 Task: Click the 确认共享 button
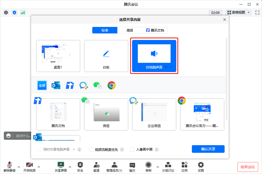coord(208,149)
